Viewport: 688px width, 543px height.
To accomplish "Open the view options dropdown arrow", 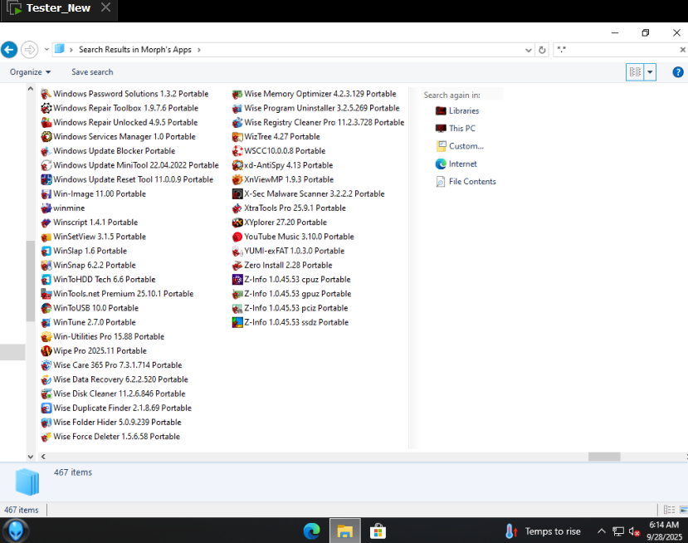I will (x=651, y=72).
